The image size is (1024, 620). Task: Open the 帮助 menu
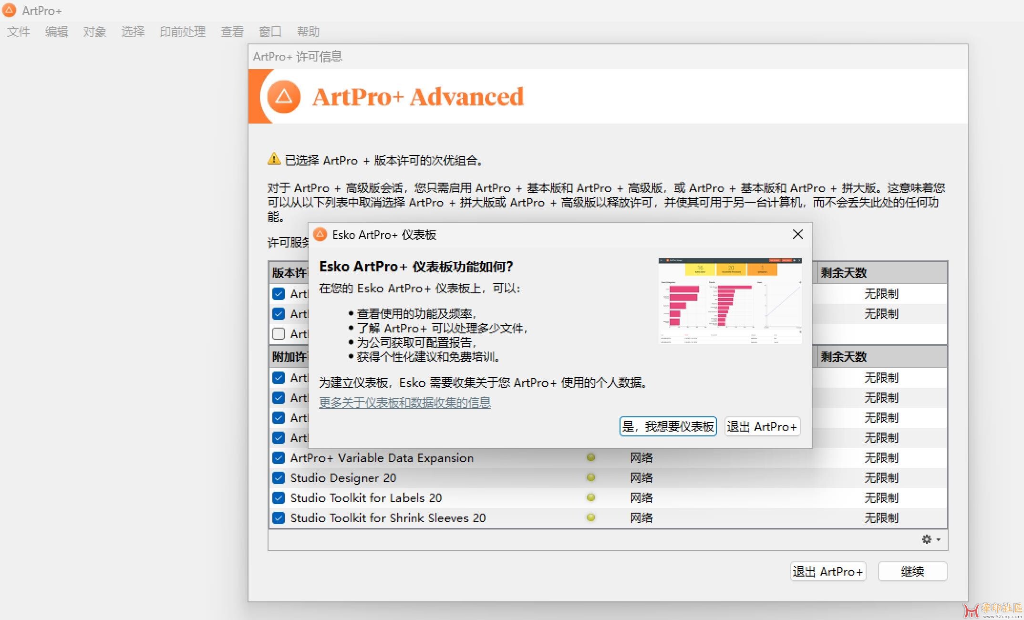tap(308, 31)
